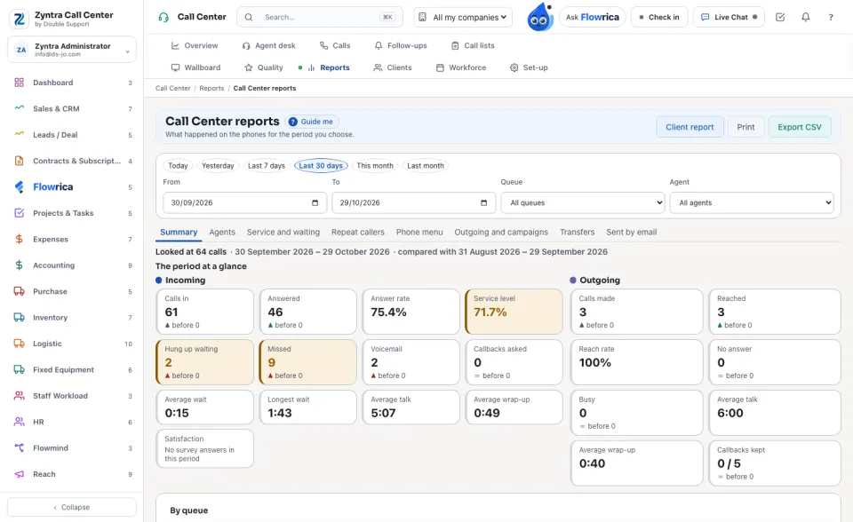
Task: Open the Sent by email tab
Action: [631, 233]
